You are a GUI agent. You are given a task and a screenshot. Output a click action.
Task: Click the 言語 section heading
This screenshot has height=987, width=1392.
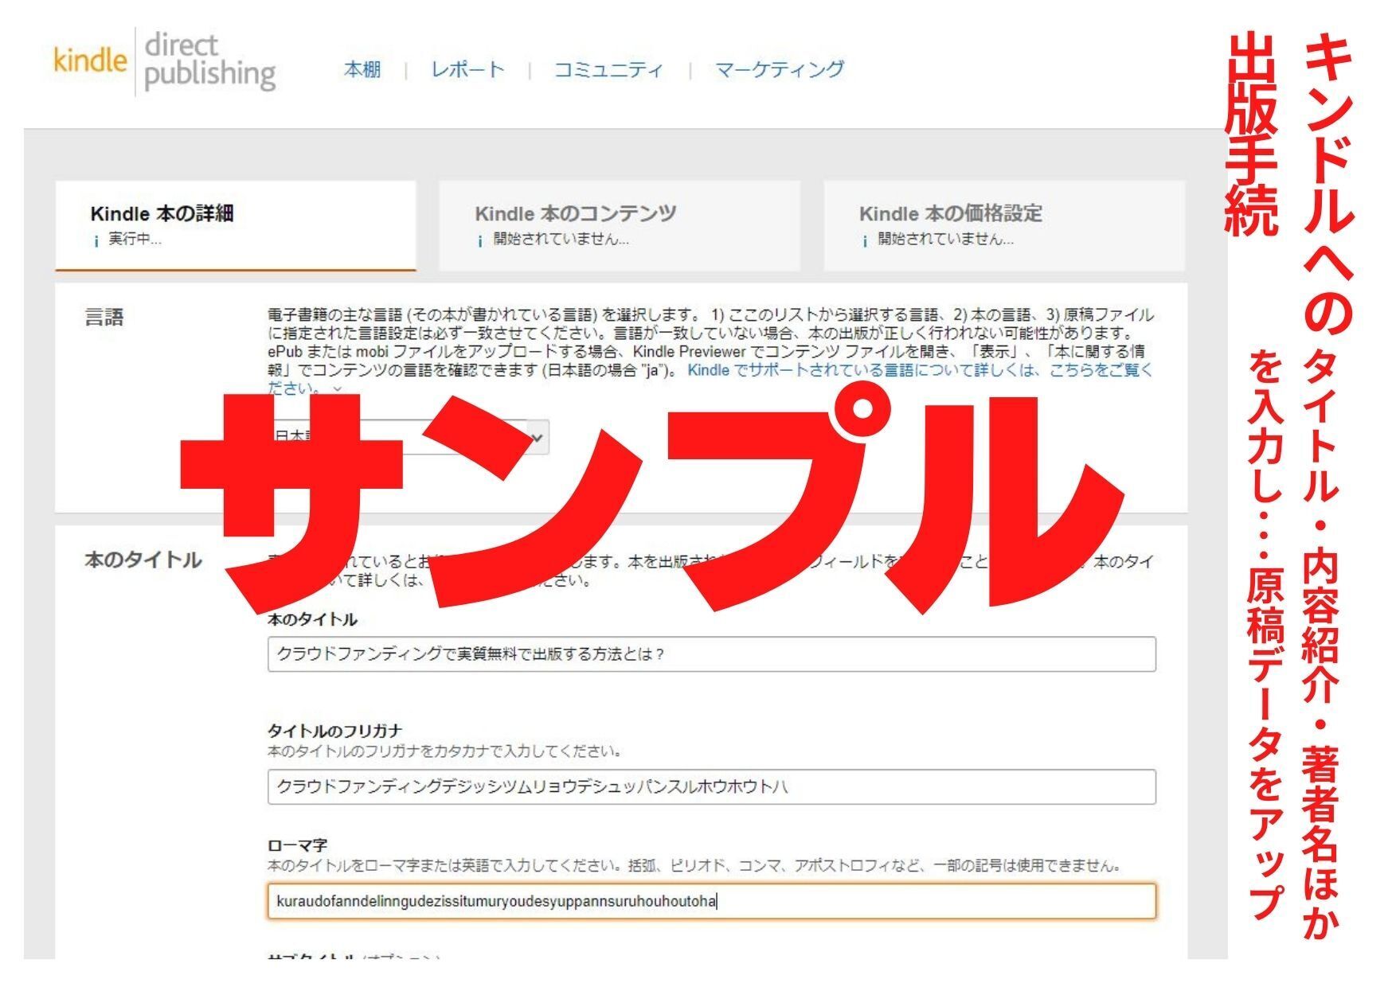[104, 318]
